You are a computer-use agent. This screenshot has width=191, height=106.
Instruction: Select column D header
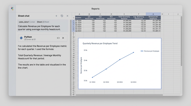[111, 14]
